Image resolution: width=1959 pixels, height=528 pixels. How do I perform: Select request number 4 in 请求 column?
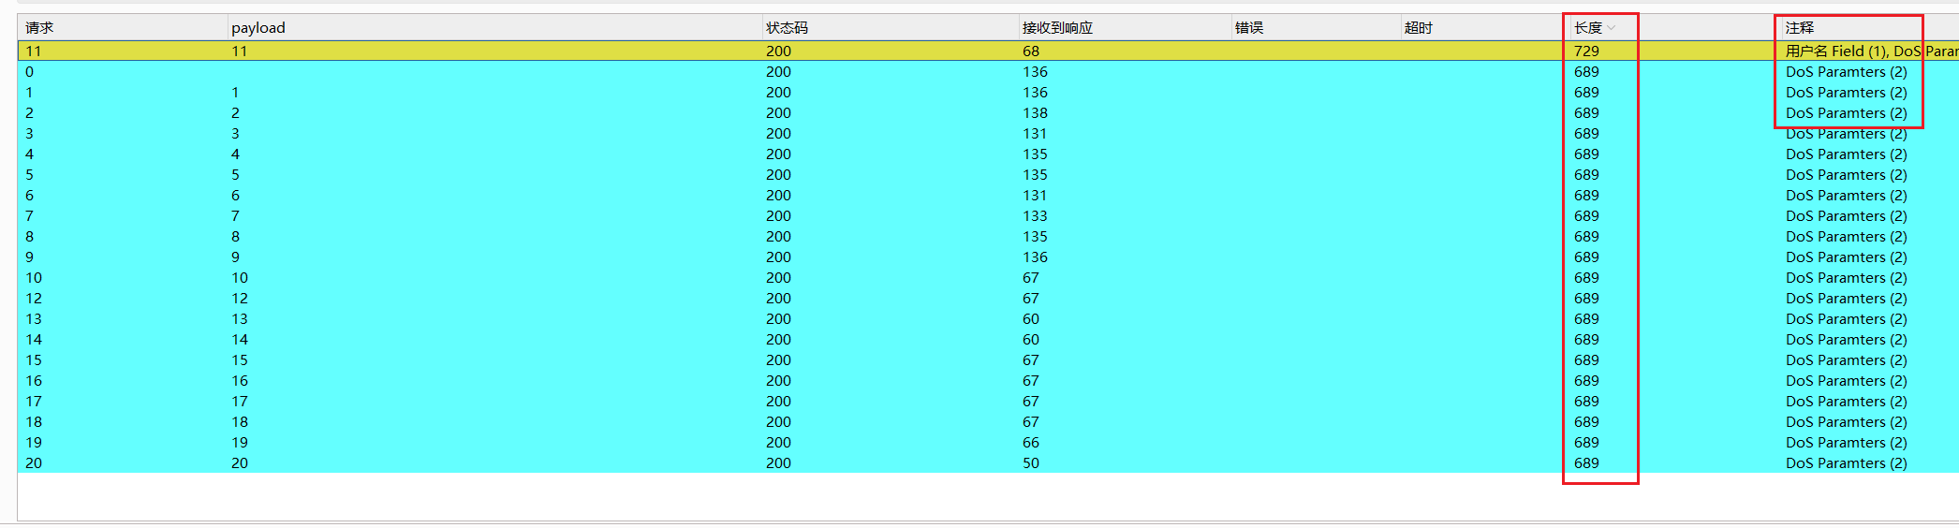click(29, 154)
